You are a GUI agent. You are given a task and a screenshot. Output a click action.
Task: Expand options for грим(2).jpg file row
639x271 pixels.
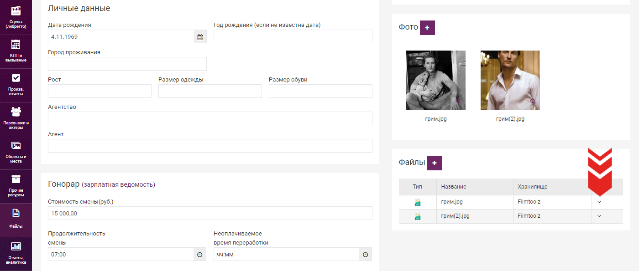[x=600, y=216]
